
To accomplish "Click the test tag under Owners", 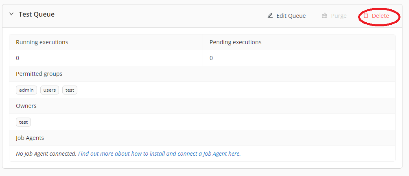I will click(23, 122).
